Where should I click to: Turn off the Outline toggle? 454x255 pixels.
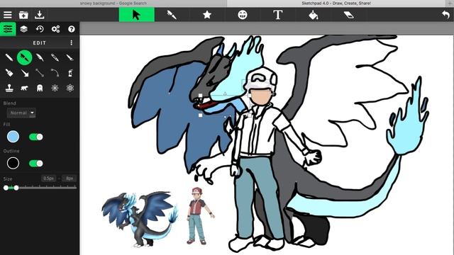coord(36,164)
